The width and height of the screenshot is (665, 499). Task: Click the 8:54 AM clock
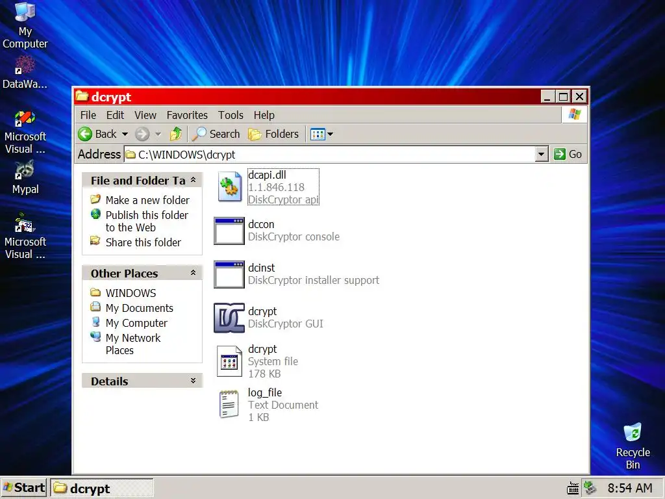[x=630, y=489]
